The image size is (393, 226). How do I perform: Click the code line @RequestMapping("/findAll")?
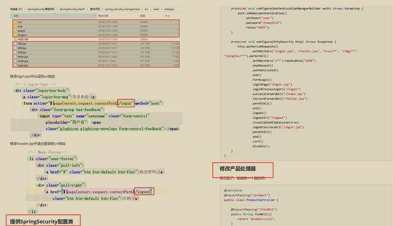pyautogui.click(x=254, y=209)
